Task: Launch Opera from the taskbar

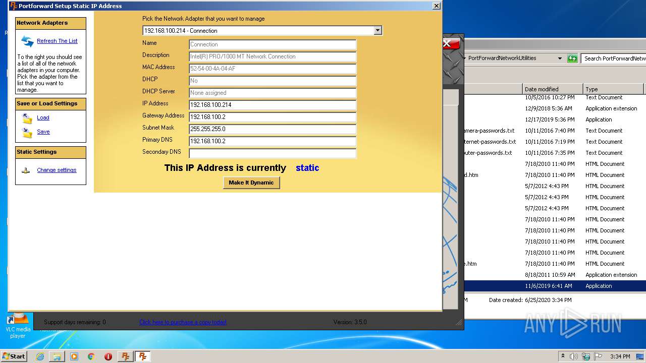Action: tap(108, 356)
